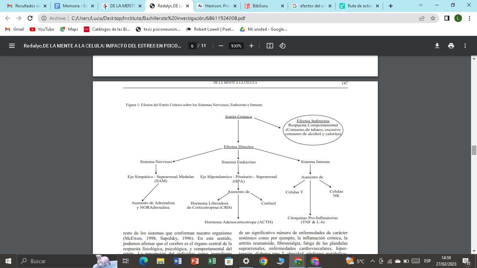
Task: Switch to the BibGuru tab
Action: pos(264,6)
